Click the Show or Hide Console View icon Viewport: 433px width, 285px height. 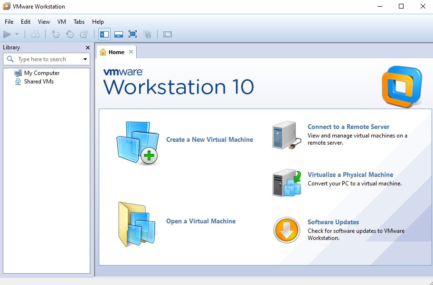(167, 34)
